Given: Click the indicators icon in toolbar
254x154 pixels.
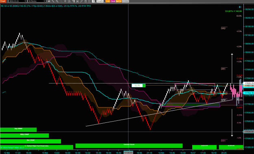Looking at the screenshot, I should [x=78, y=1].
